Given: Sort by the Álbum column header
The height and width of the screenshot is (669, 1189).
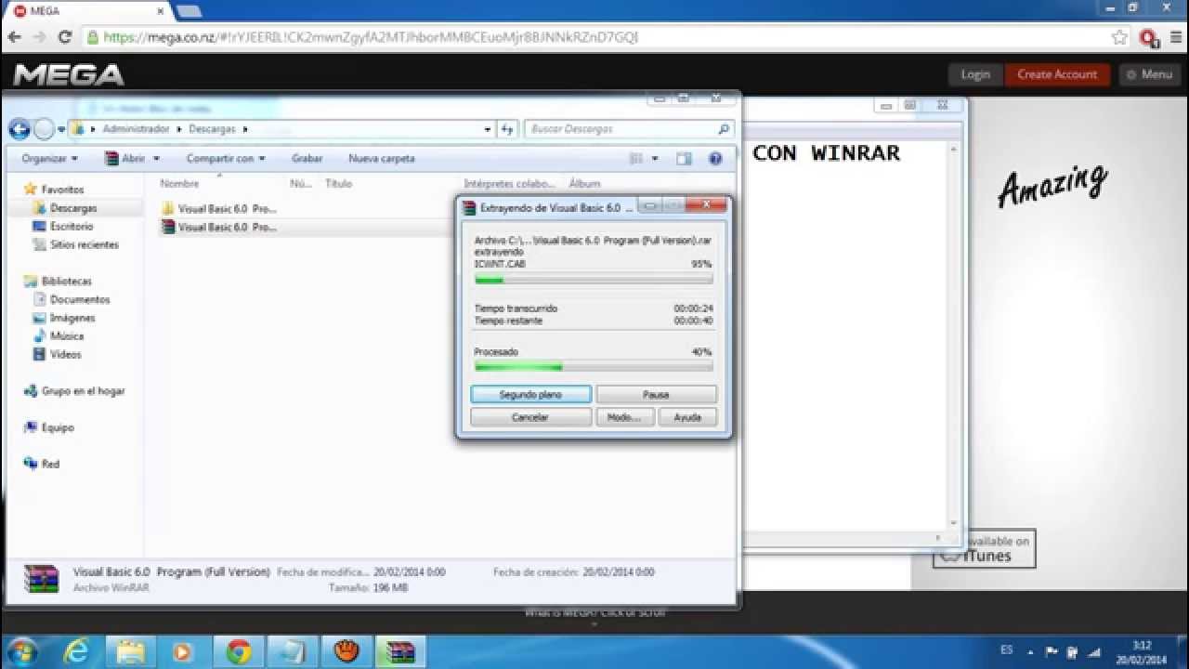Looking at the screenshot, I should coord(584,184).
